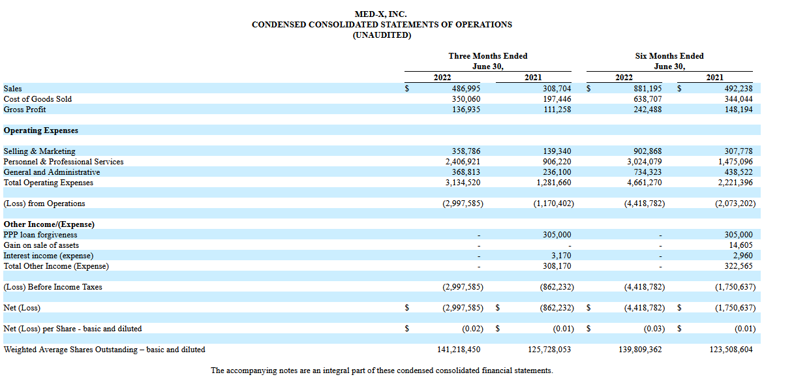Click the Net (Loss) per Share label

72,329
